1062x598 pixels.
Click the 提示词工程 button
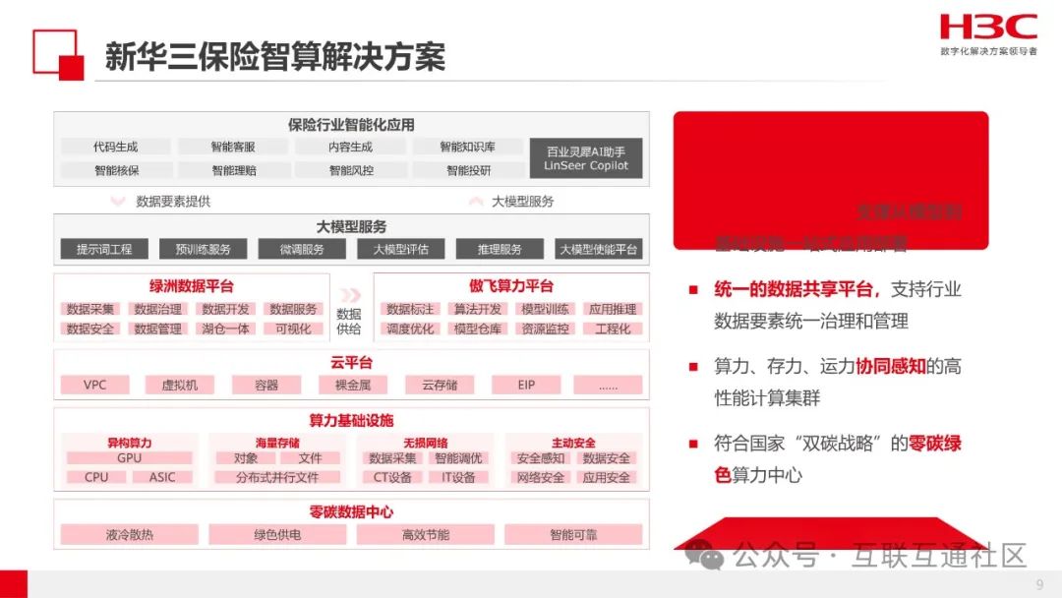point(104,249)
